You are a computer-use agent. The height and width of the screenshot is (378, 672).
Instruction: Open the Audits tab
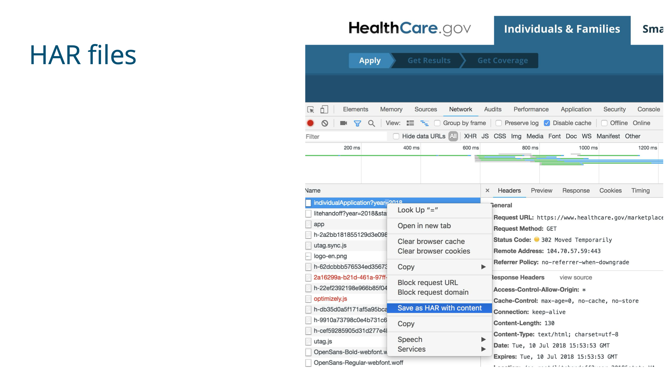493,110
